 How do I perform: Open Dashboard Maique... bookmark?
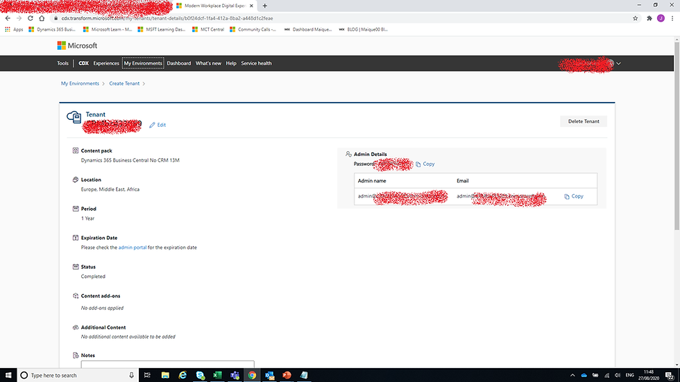point(308,29)
